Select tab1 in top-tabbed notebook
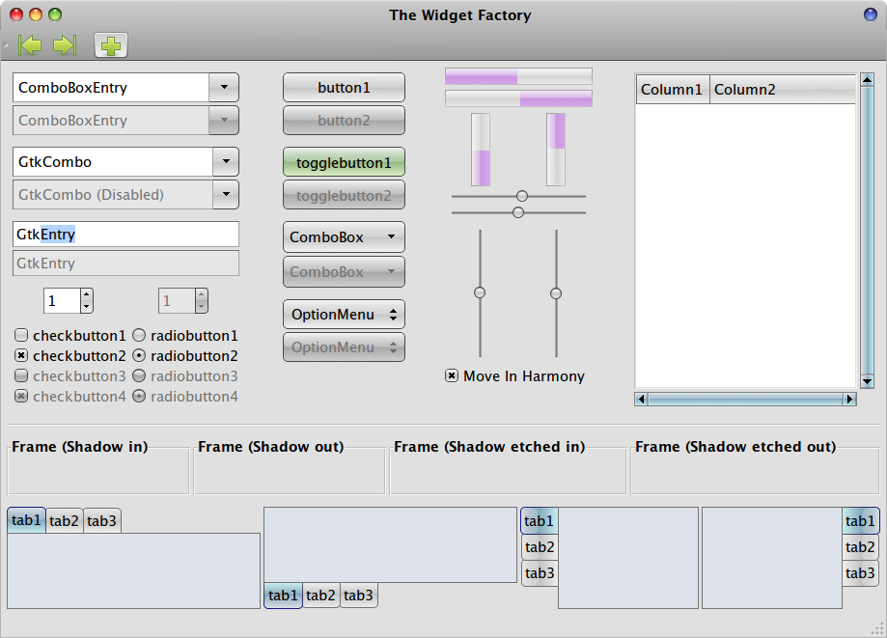Image resolution: width=887 pixels, height=638 pixels. click(27, 520)
